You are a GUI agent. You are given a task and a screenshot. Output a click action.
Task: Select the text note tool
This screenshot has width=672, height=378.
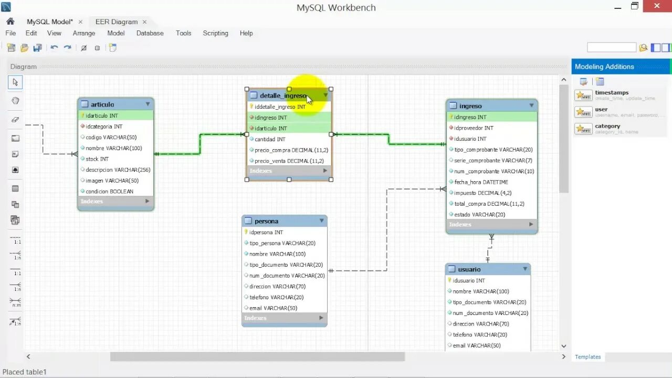pos(15,154)
